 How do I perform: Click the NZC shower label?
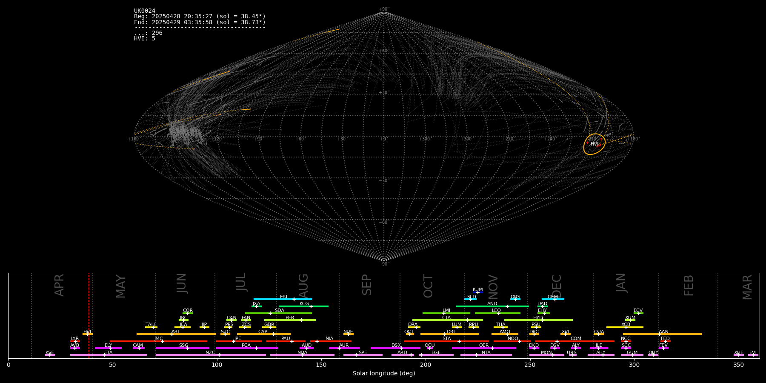[211, 353]
